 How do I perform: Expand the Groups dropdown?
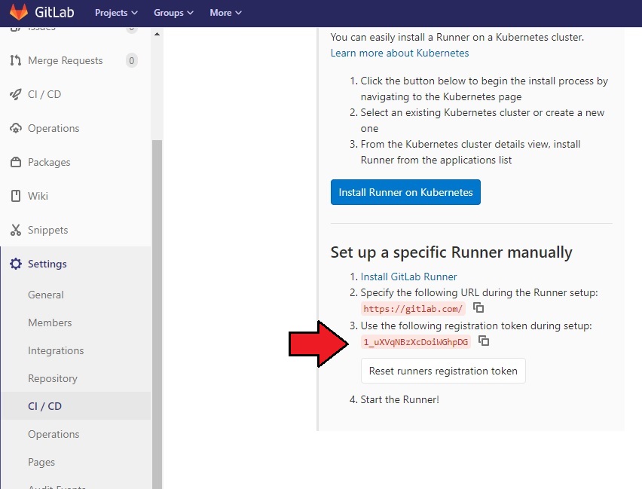pyautogui.click(x=173, y=13)
